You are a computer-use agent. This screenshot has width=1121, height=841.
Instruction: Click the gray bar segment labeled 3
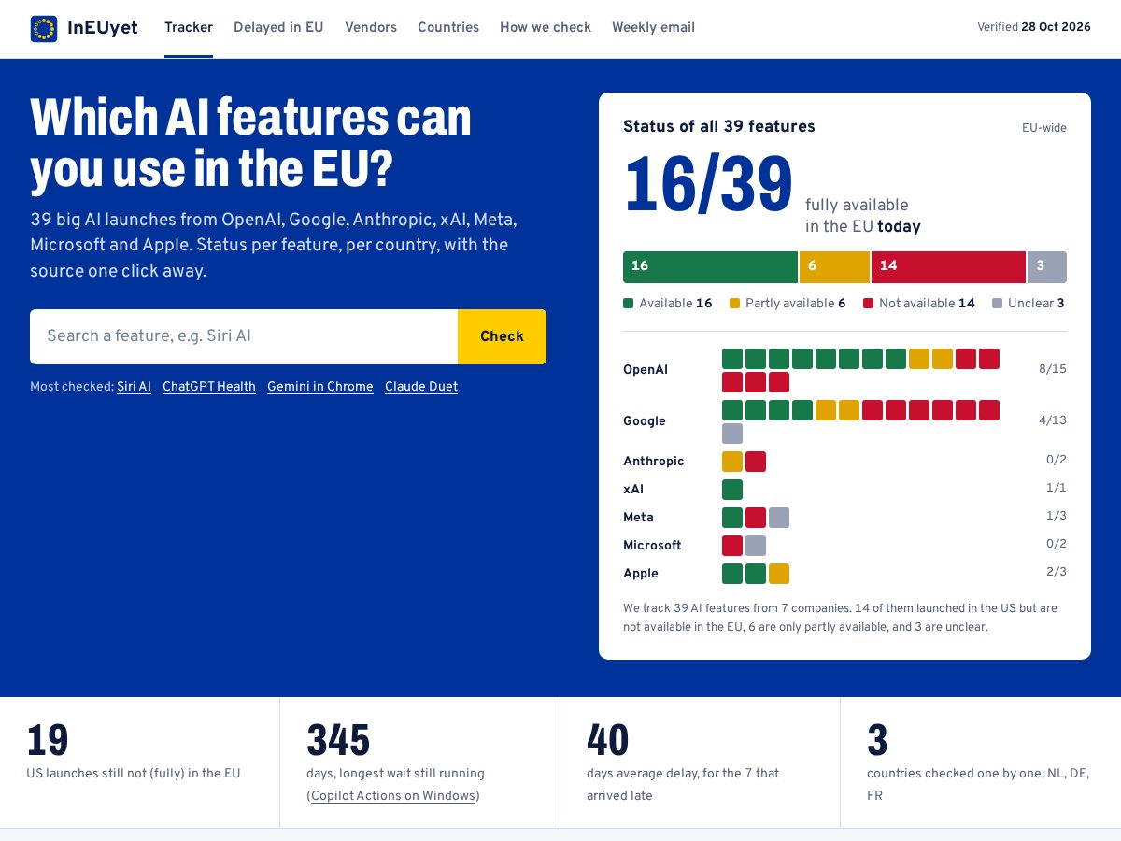1047,266
